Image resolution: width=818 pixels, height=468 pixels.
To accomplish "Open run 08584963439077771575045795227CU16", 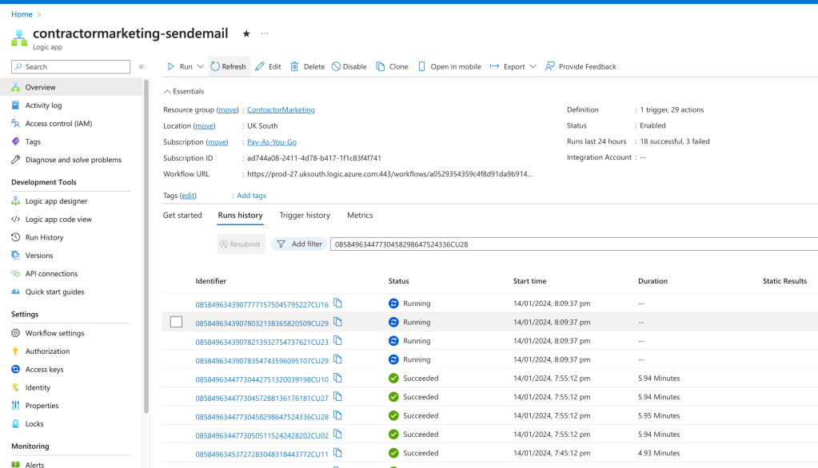I will click(x=262, y=304).
